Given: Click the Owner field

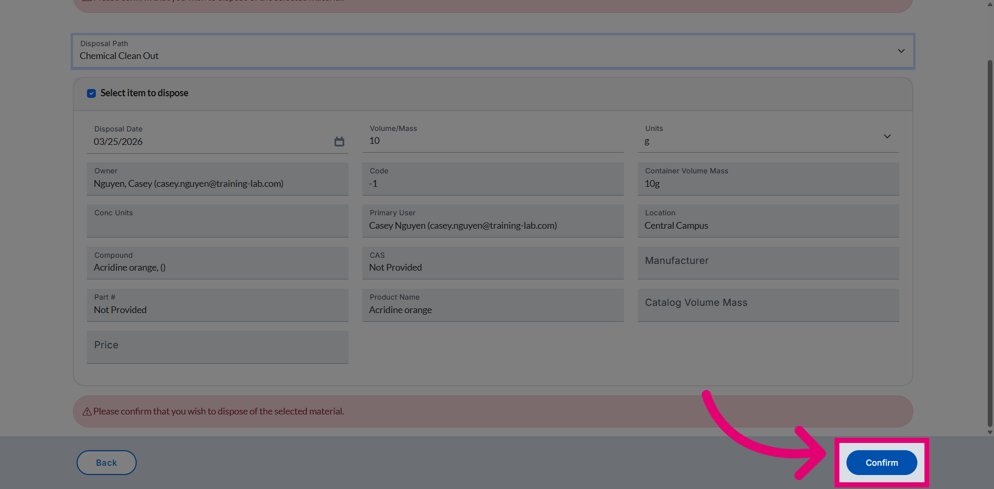Looking at the screenshot, I should coord(217,179).
